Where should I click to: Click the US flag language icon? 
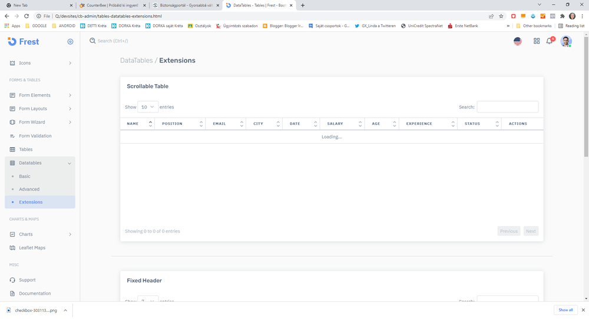[518, 41]
